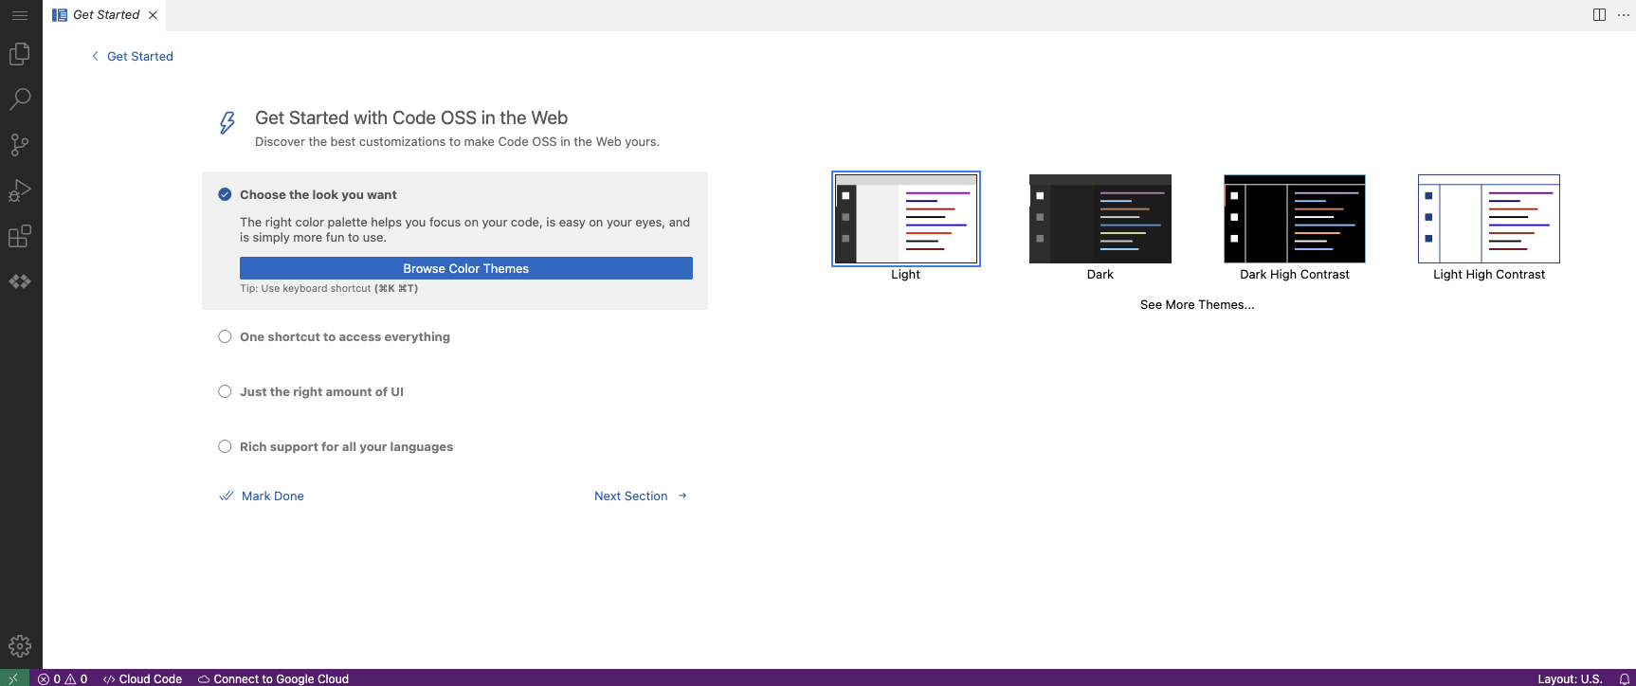This screenshot has width=1636, height=686.
Task: Open the hamburger application menu
Action: pyautogui.click(x=20, y=15)
